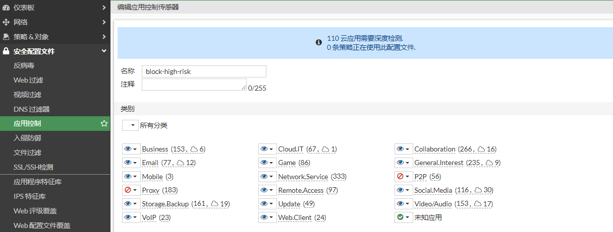The image size is (613, 232).
Task: Click the 名称 input field
Action: click(x=204, y=71)
